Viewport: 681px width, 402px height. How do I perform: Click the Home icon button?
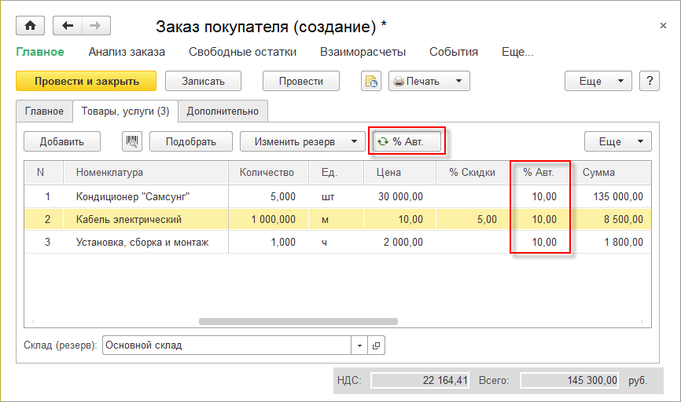tap(31, 26)
